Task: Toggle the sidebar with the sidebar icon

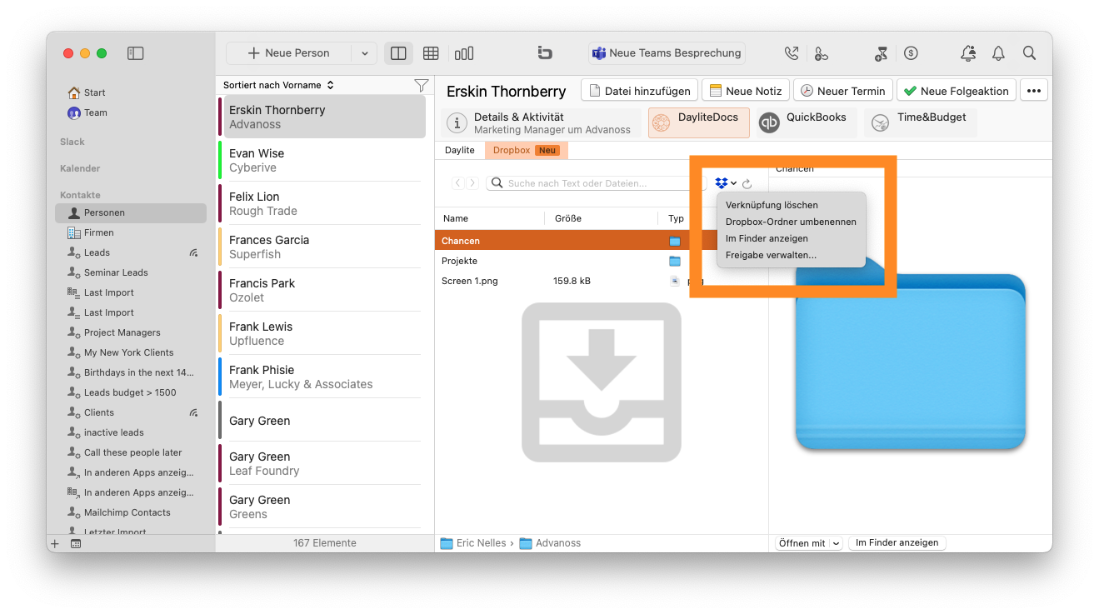Action: 136,53
